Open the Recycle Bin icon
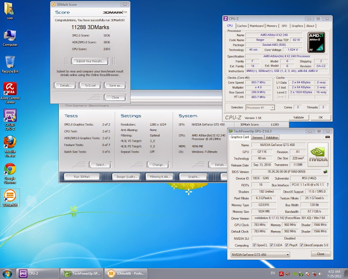 point(10,63)
